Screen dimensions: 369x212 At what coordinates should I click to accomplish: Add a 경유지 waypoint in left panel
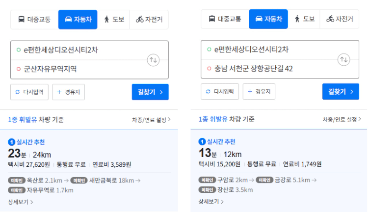[x=69, y=92]
